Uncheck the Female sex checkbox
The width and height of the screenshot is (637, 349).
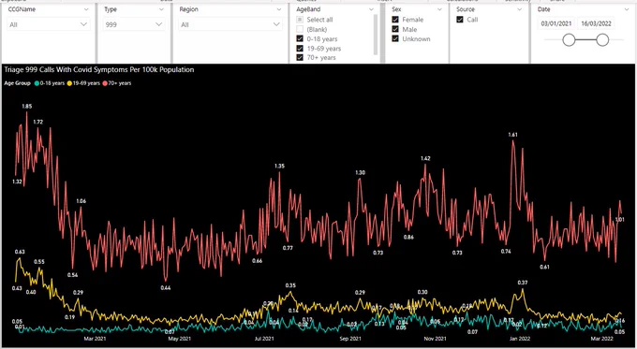click(x=395, y=20)
